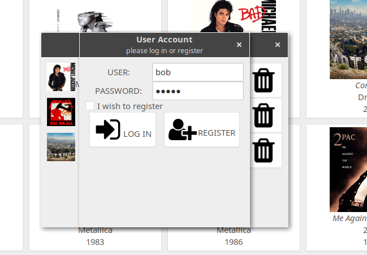Select the Michael Jackson Bad thumbnail in cart
Screen dimensions: 367x255
tap(61, 77)
